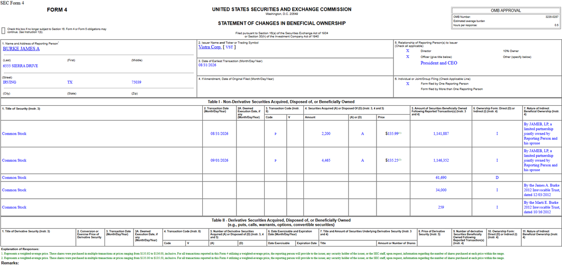Click the X mark beside 'Officer (give title below)'
562x267 pixels.
pyautogui.click(x=408, y=57)
